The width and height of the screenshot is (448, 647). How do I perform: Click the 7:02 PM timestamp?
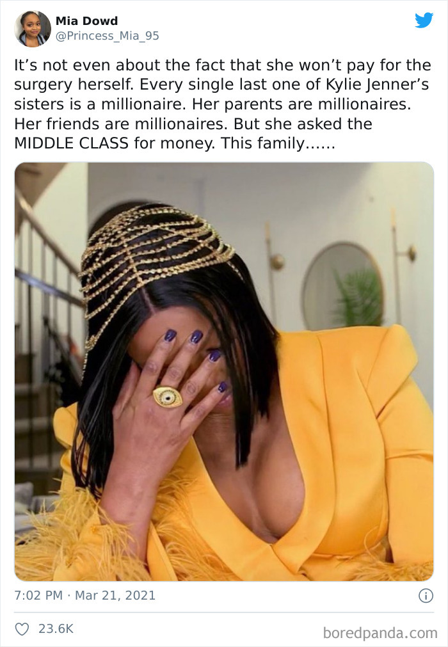38,595
